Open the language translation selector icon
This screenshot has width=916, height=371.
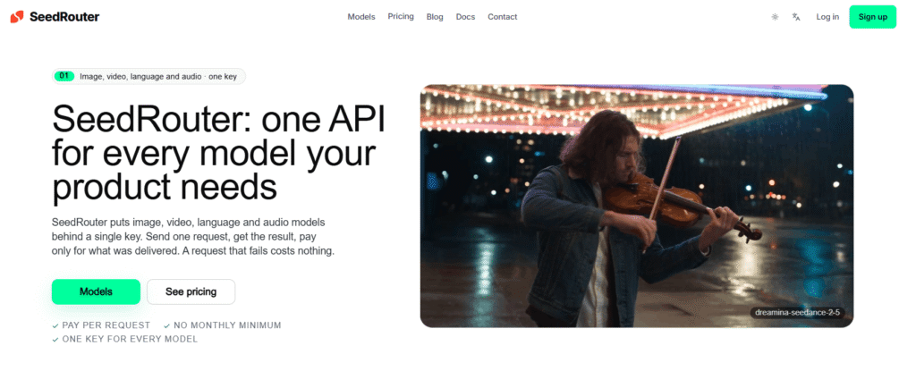pyautogui.click(x=795, y=17)
